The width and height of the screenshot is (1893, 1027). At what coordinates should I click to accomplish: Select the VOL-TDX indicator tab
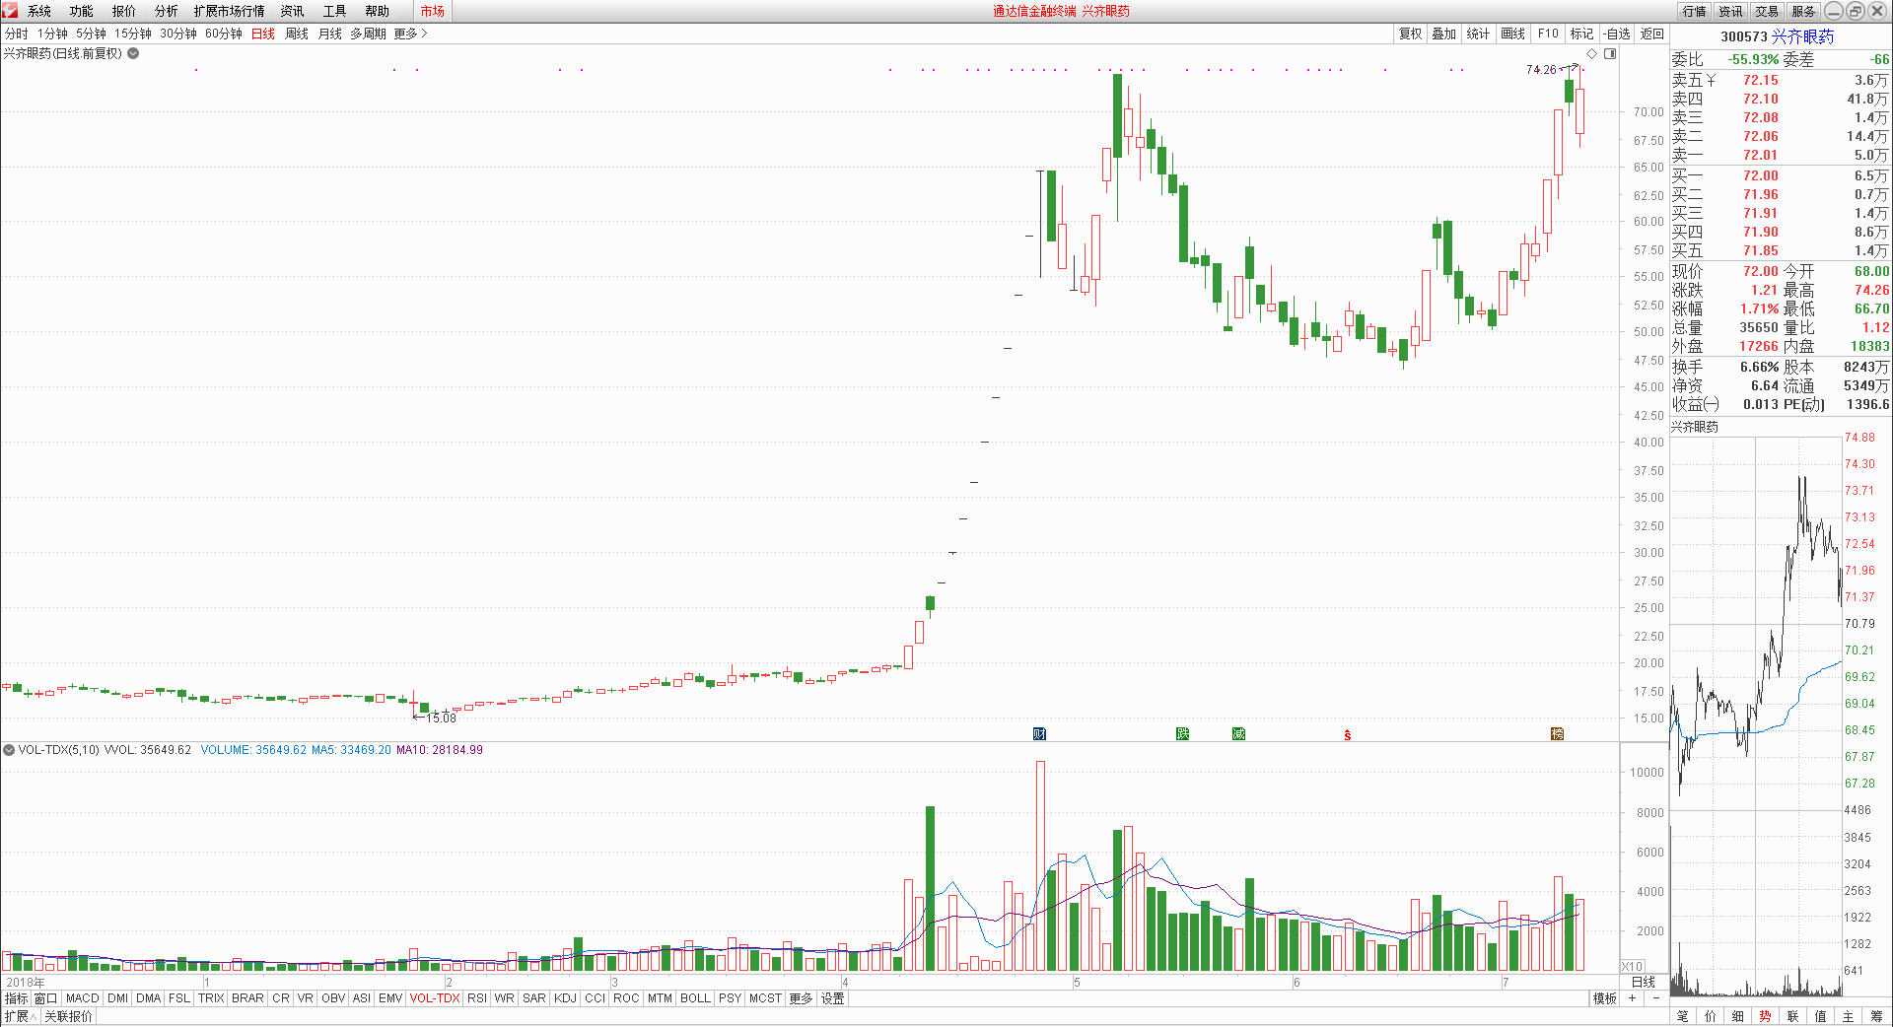[435, 998]
